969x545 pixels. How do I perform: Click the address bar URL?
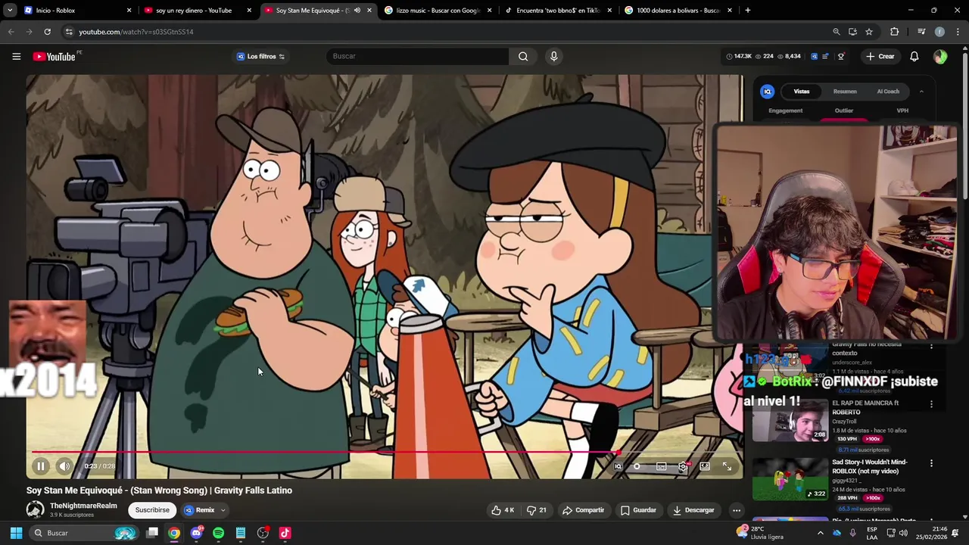click(136, 32)
